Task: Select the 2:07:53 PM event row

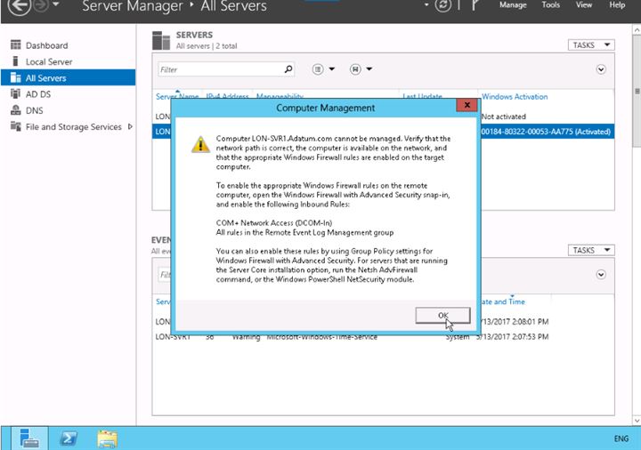Action: click(x=385, y=337)
